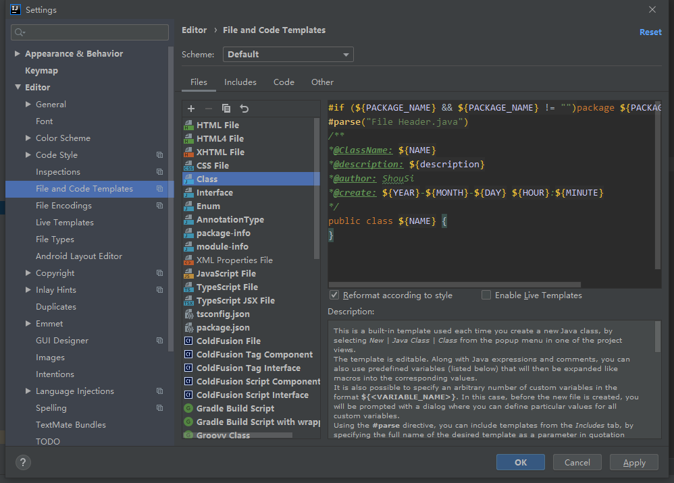
Task: Click the Create Template plus icon
Action: coord(191,109)
